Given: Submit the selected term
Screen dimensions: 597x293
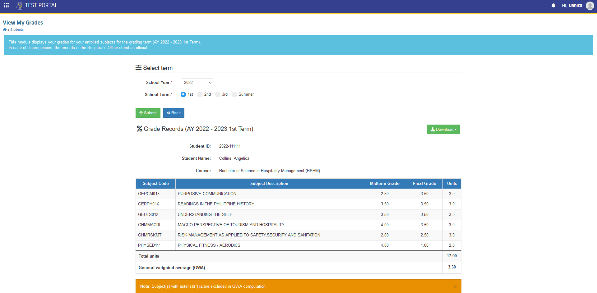Looking at the screenshot, I should (x=148, y=113).
